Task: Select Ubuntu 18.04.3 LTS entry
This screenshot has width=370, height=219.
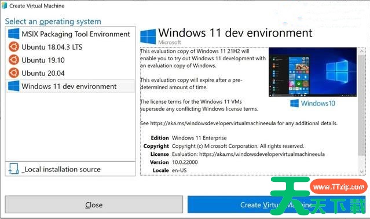Action: pyautogui.click(x=70, y=47)
